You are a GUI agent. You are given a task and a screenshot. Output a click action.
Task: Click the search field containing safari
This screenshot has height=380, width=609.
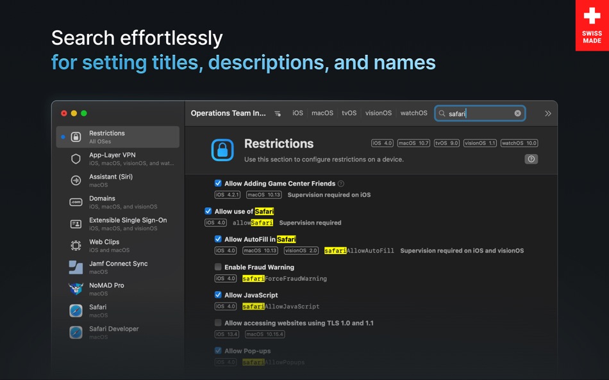point(480,113)
